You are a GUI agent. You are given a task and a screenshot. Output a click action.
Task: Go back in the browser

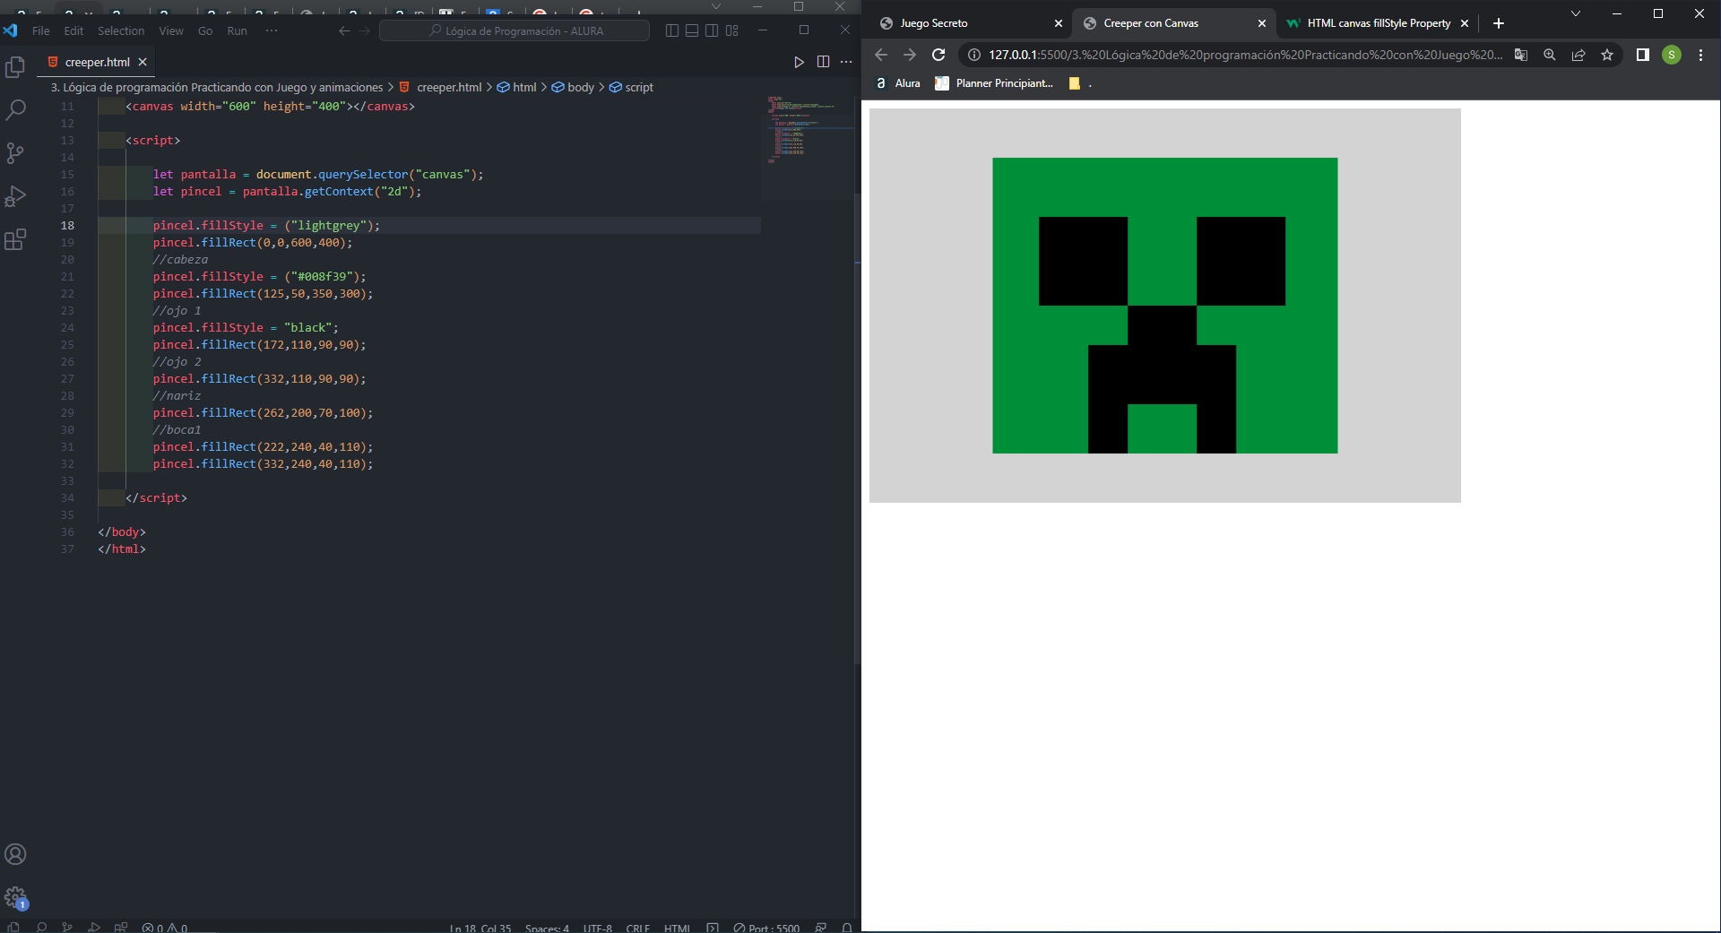(x=881, y=55)
